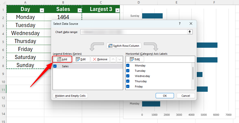Select the Sales series list entry
The width and height of the screenshot is (239, 123).
tap(88, 66)
